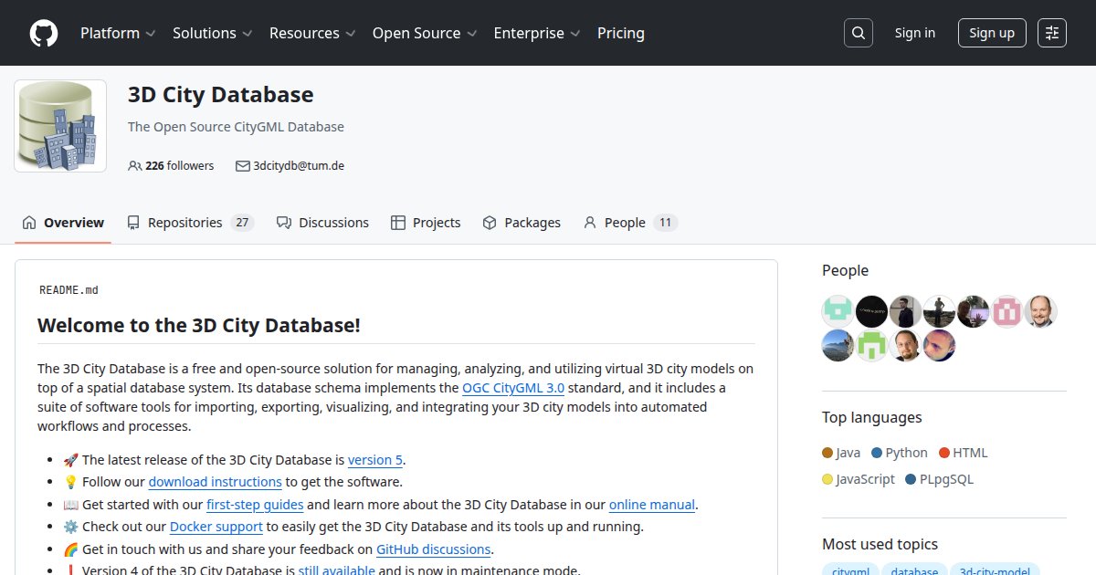The image size is (1096, 575).
Task: Open the download instructions link
Action: (x=216, y=482)
